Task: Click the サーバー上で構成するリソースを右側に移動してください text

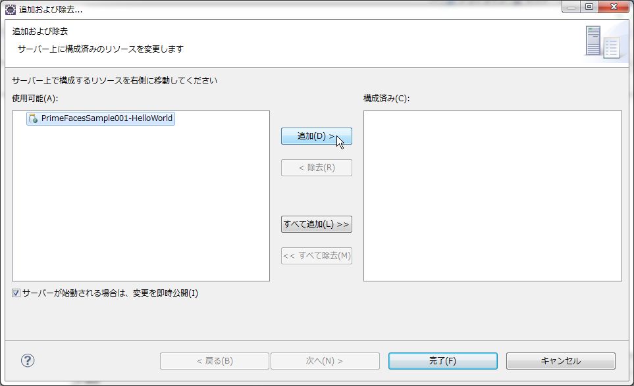Action: pos(115,80)
